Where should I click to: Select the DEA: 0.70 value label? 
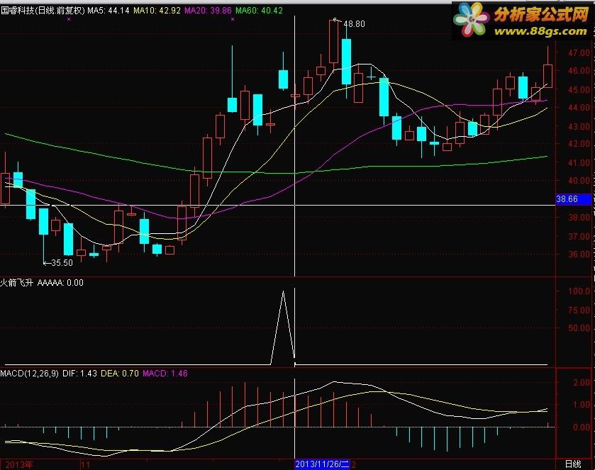click(x=120, y=374)
